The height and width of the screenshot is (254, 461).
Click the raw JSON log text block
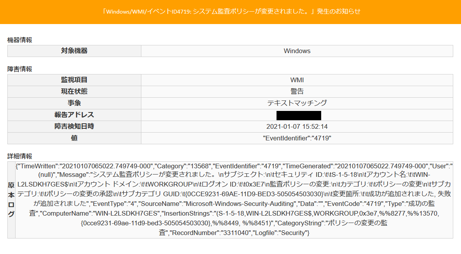pos(234,200)
